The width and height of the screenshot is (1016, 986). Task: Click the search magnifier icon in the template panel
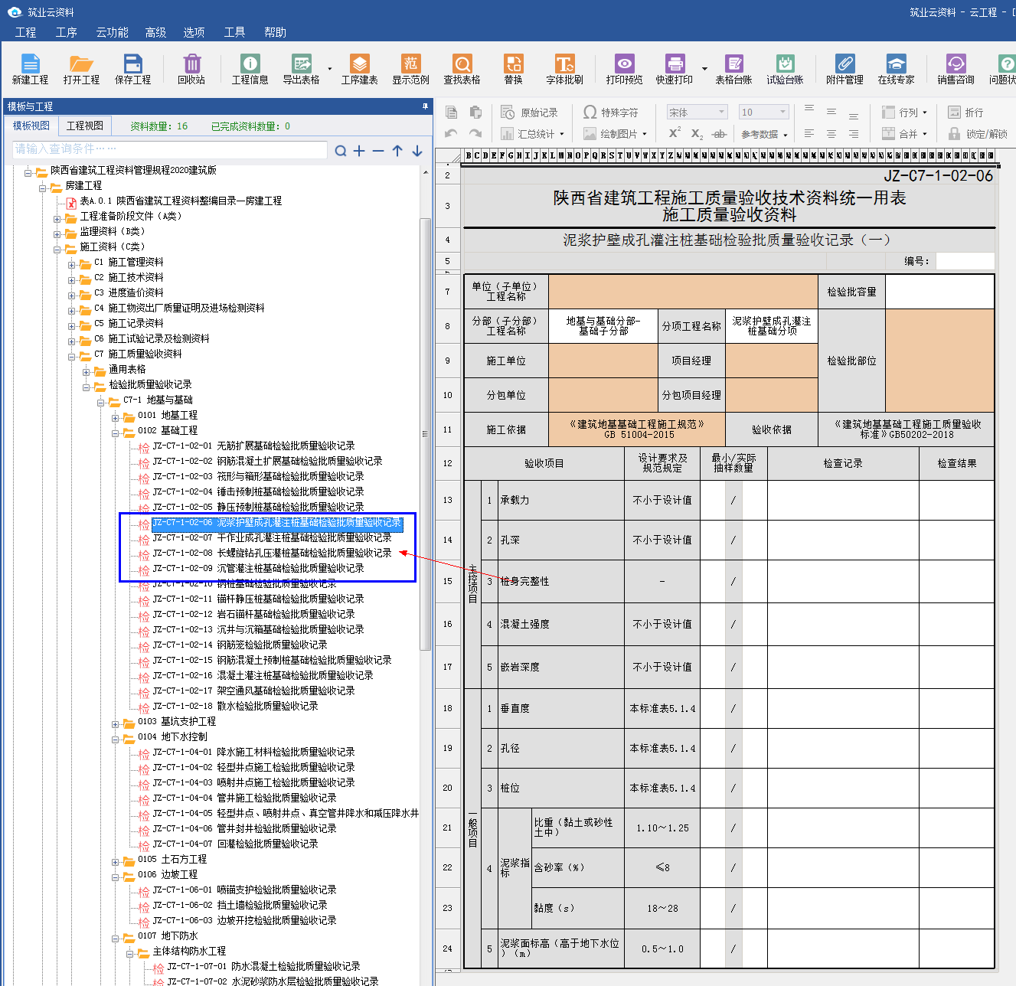[341, 151]
